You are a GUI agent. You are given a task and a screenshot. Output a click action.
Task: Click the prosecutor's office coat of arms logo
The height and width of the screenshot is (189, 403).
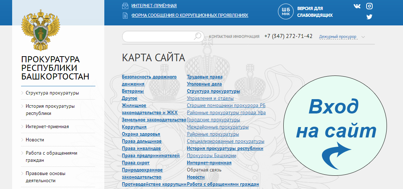click(x=41, y=30)
